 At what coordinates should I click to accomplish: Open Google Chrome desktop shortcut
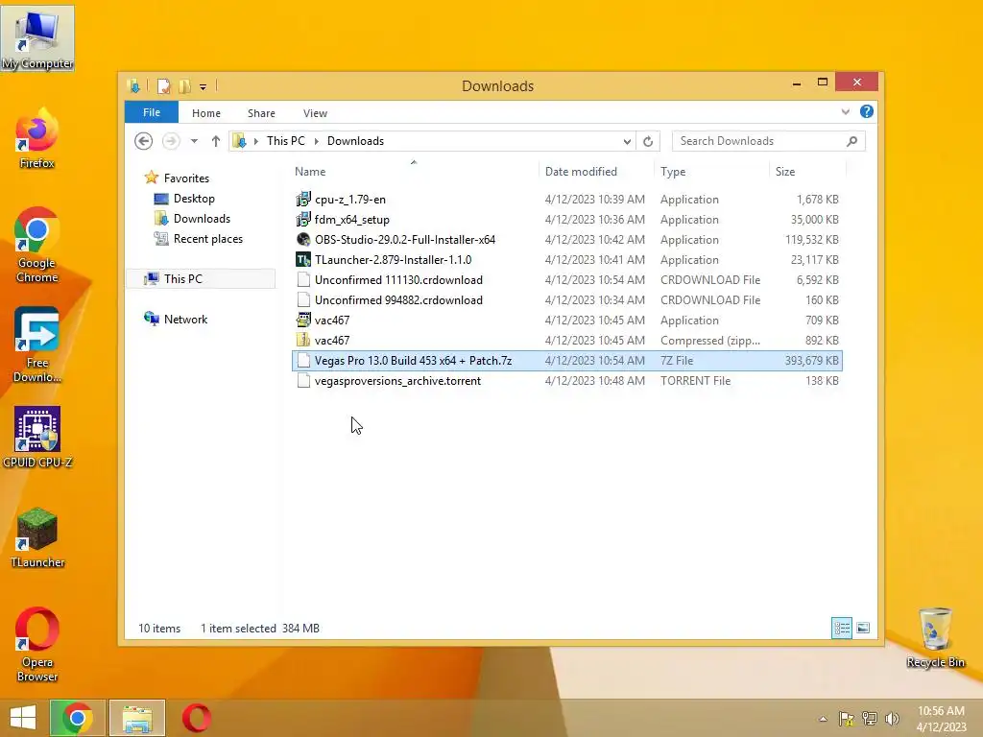click(37, 245)
